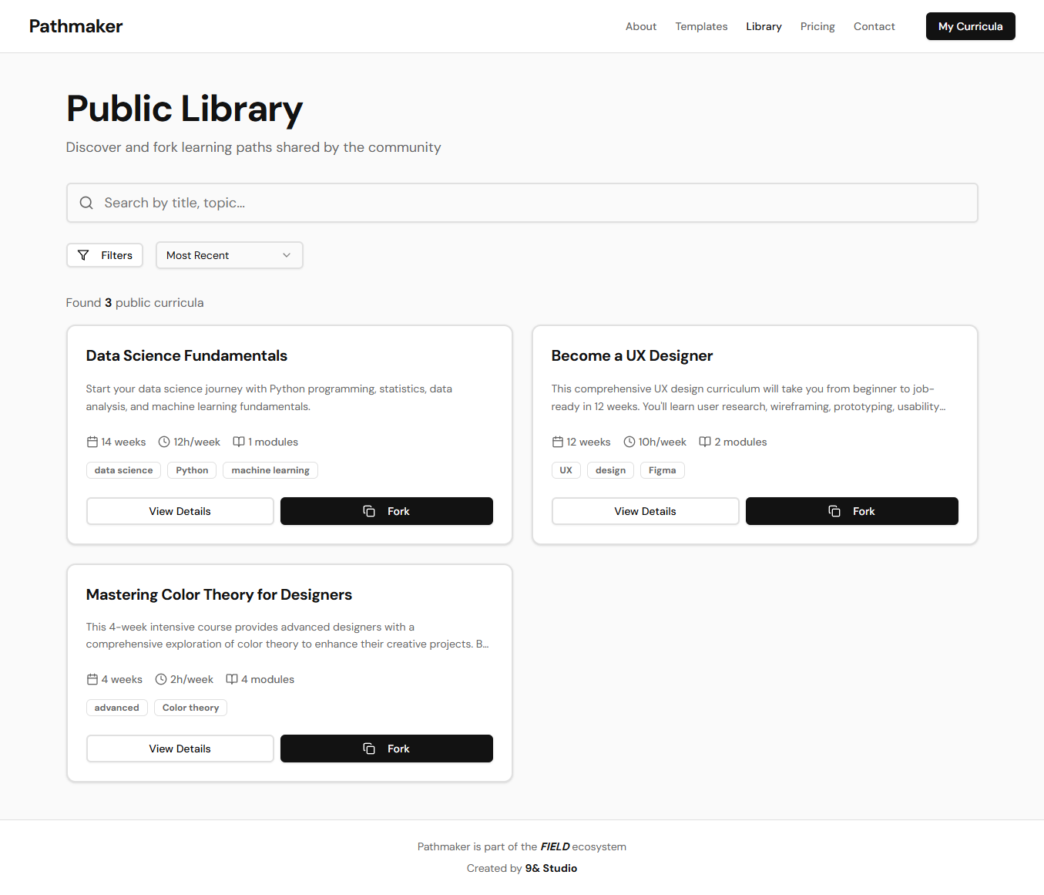1044x895 pixels.
Task: Click the clock icon next to 12h/week
Action: point(163,441)
